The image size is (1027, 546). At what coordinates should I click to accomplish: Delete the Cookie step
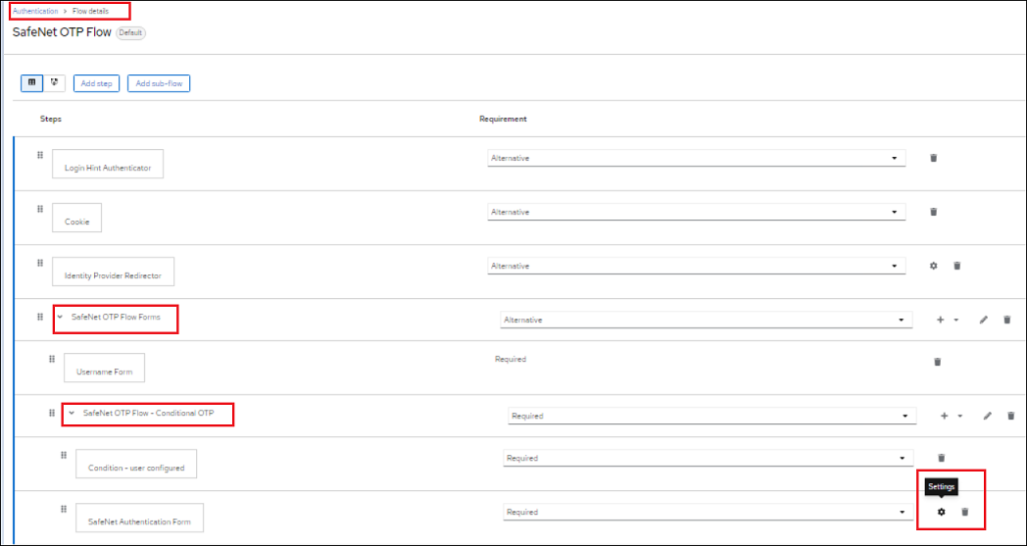pos(933,212)
